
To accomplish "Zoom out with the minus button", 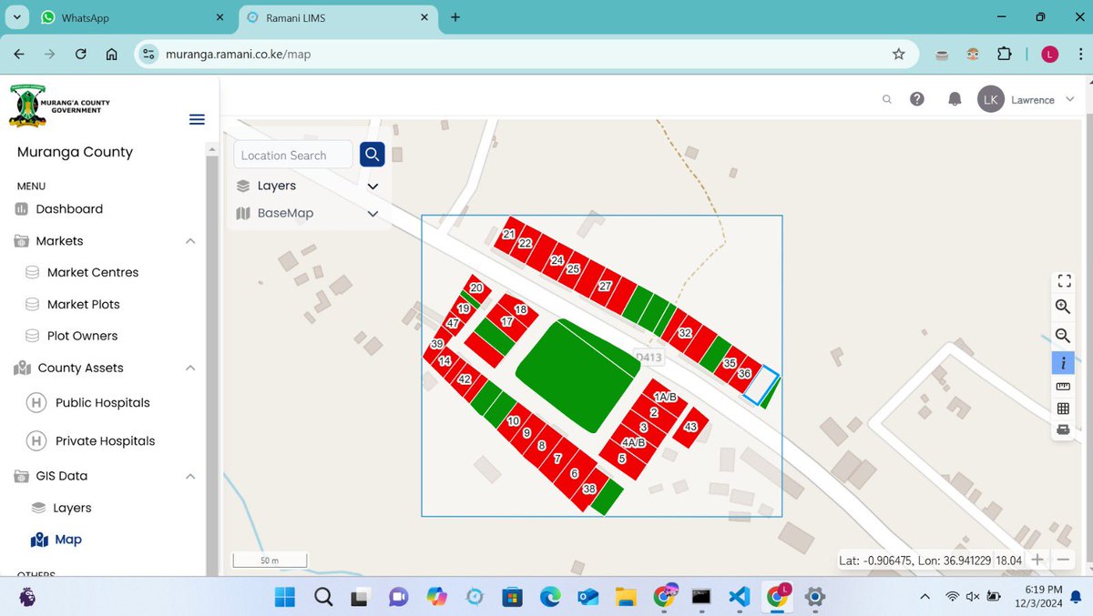I will pyautogui.click(x=1063, y=560).
